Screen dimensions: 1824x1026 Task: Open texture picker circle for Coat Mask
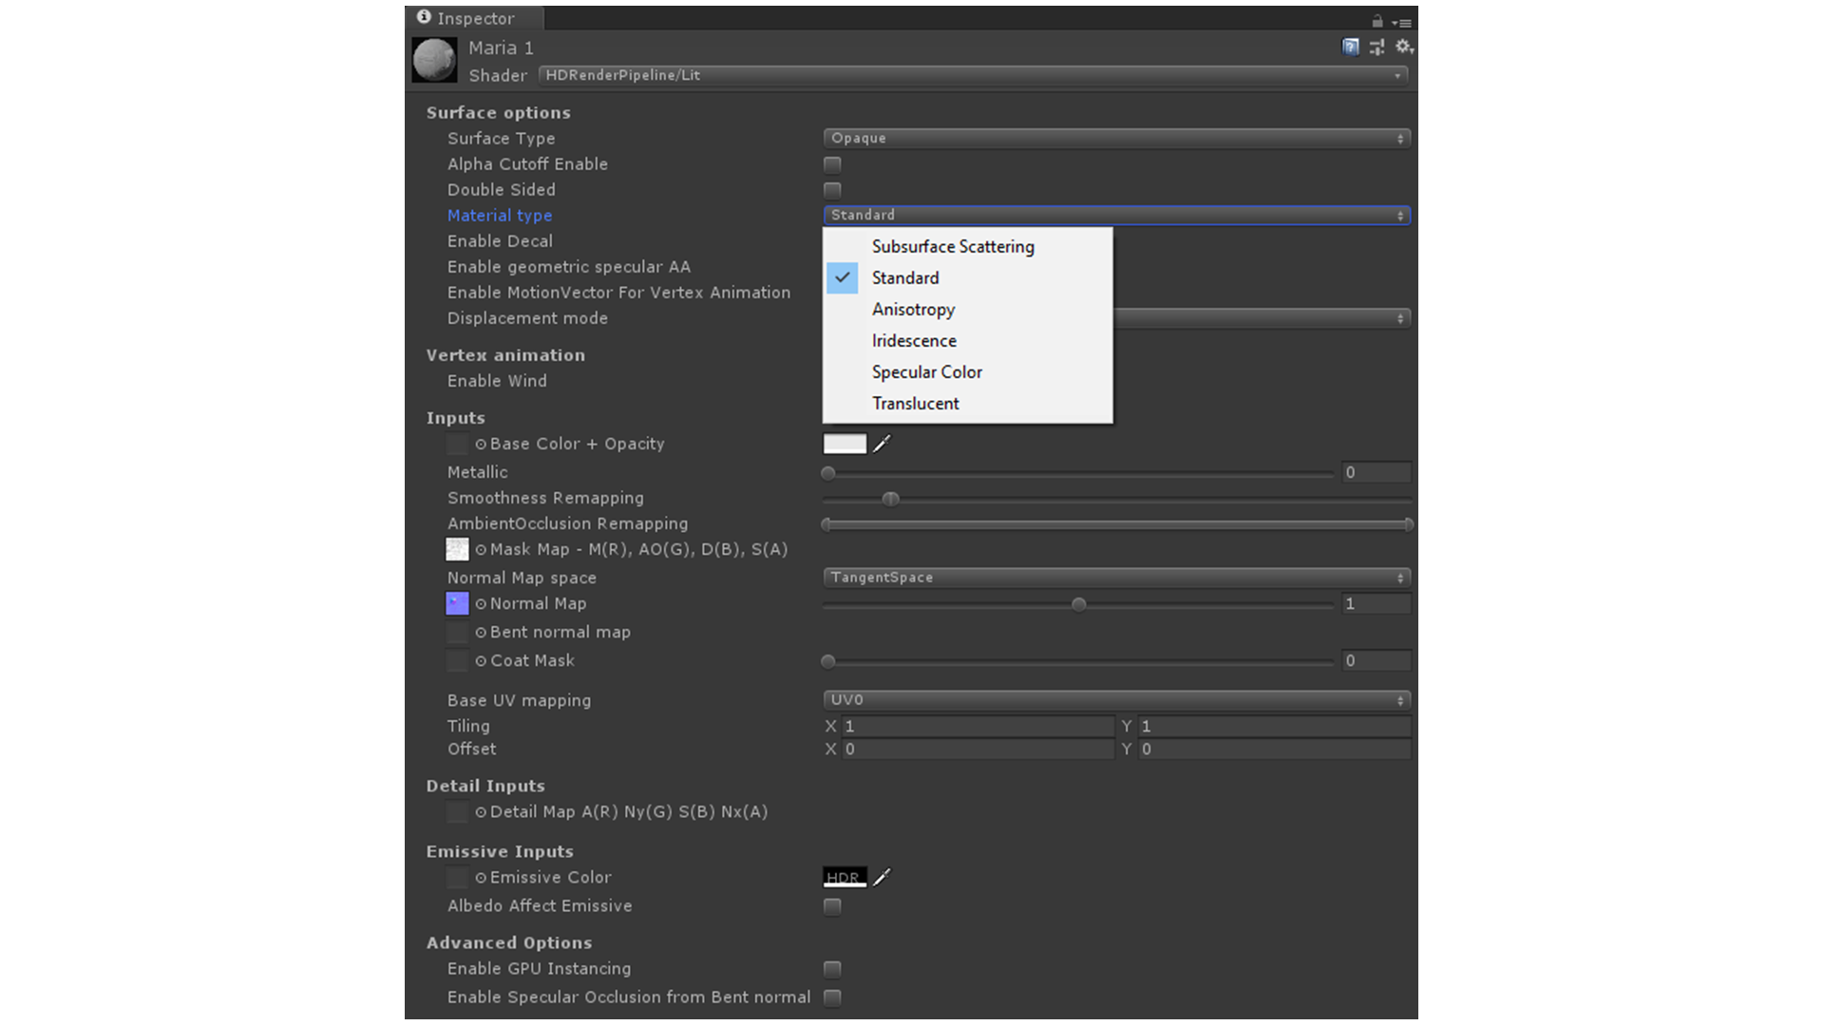click(x=481, y=660)
